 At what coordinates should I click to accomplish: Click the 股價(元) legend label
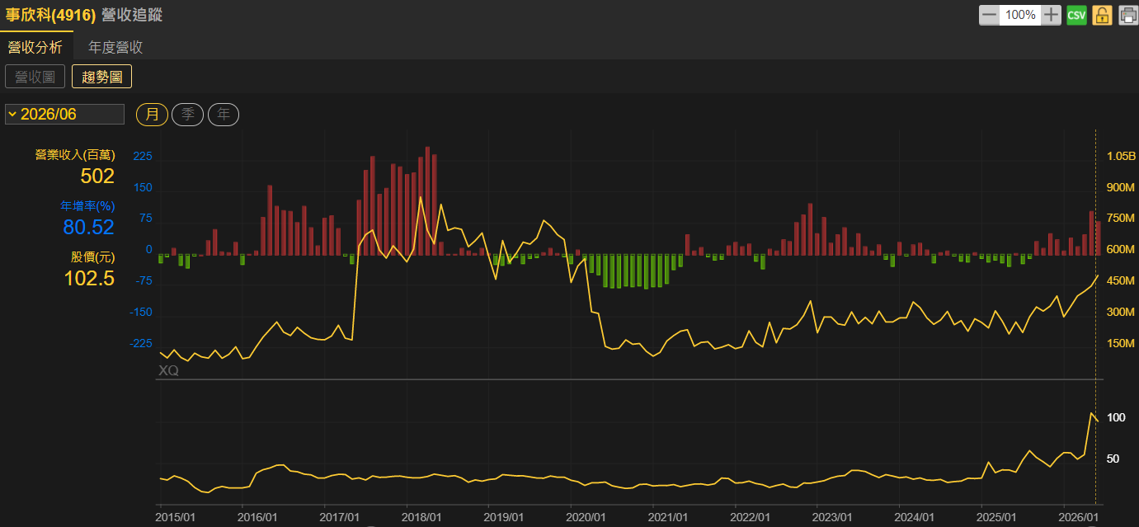tap(92, 256)
